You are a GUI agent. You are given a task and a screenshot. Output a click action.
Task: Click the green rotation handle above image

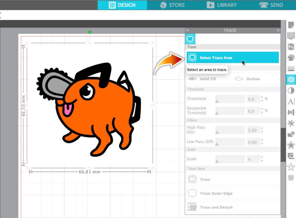(x=90, y=32)
